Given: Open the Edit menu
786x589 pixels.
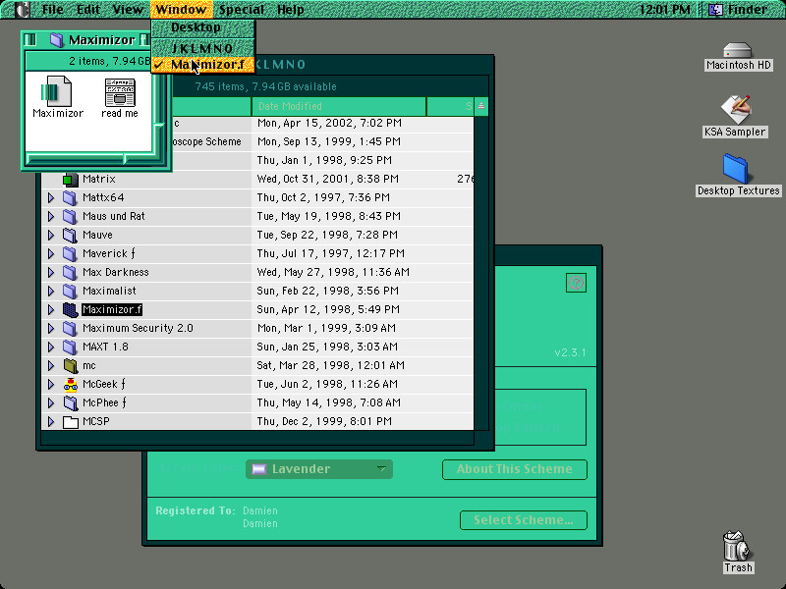Looking at the screenshot, I should (x=88, y=9).
